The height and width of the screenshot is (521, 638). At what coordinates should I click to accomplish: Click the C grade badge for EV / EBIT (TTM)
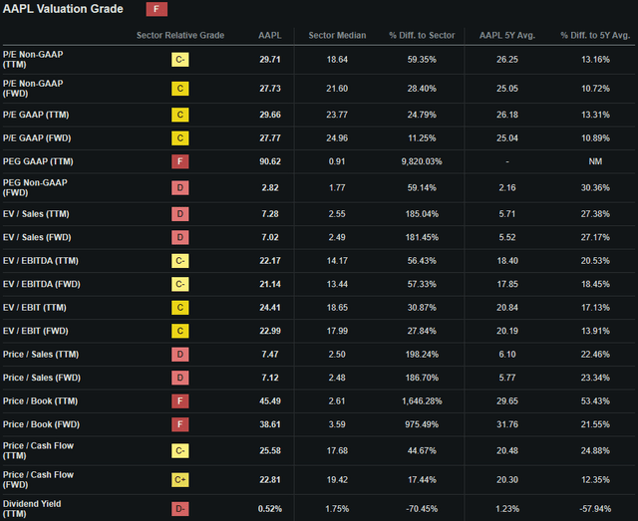[x=179, y=308]
